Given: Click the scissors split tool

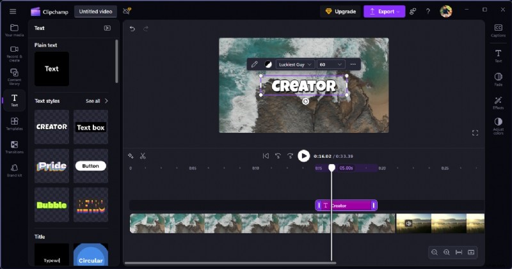Looking at the screenshot, I should pyautogui.click(x=143, y=156).
